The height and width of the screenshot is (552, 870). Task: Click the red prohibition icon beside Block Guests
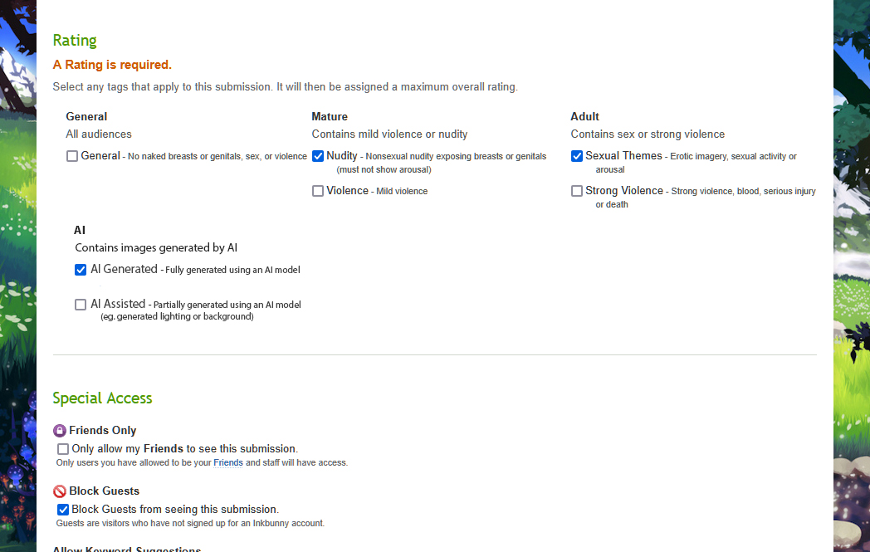(59, 491)
